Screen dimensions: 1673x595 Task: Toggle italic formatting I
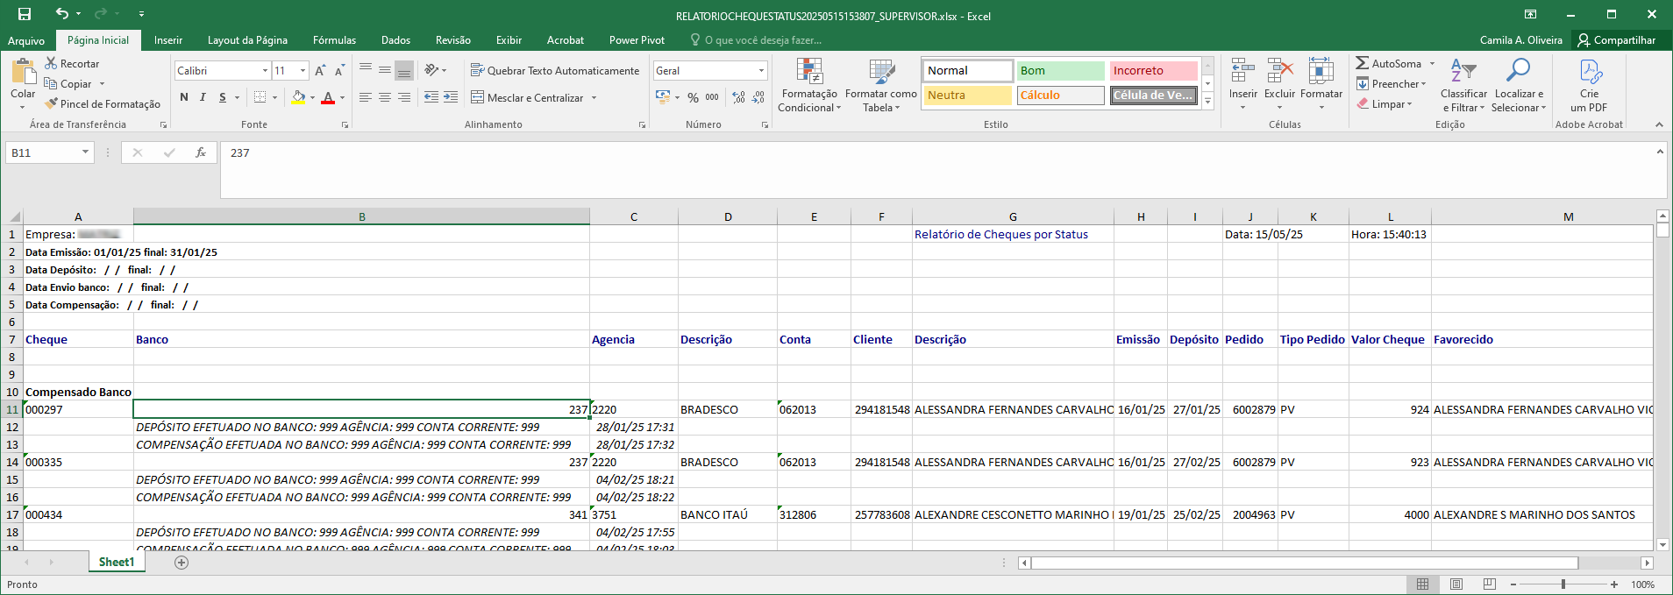point(203,97)
